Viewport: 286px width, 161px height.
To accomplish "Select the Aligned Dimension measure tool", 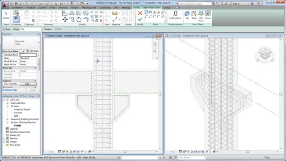I will (115, 13).
